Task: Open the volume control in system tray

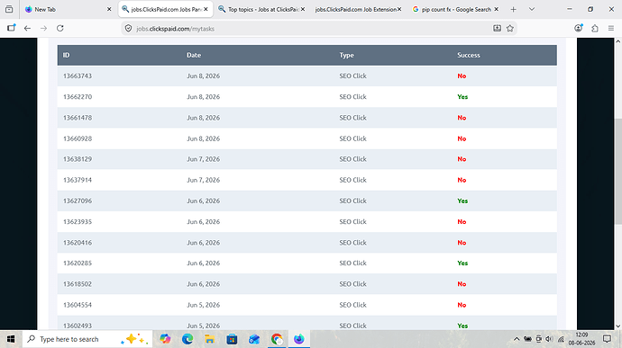Action: 549,339
